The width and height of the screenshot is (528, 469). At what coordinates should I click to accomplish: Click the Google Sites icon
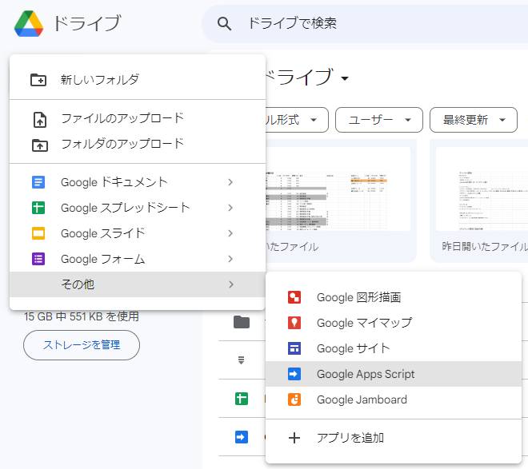click(294, 348)
